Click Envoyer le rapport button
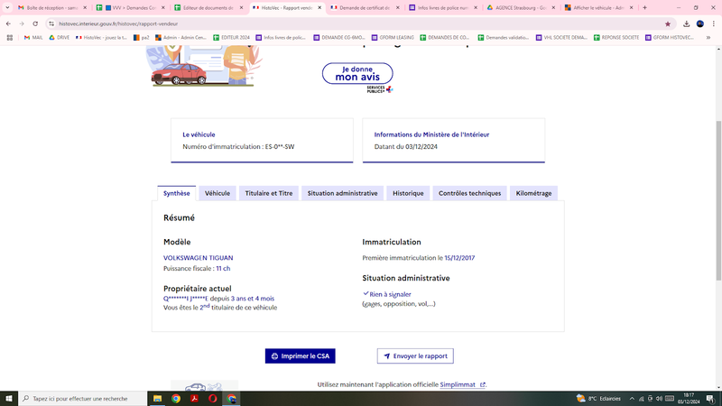This screenshot has width=722, height=406. [x=415, y=355]
